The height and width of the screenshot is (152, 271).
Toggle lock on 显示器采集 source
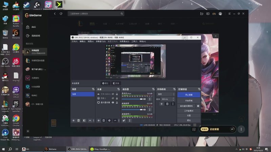click(117, 103)
